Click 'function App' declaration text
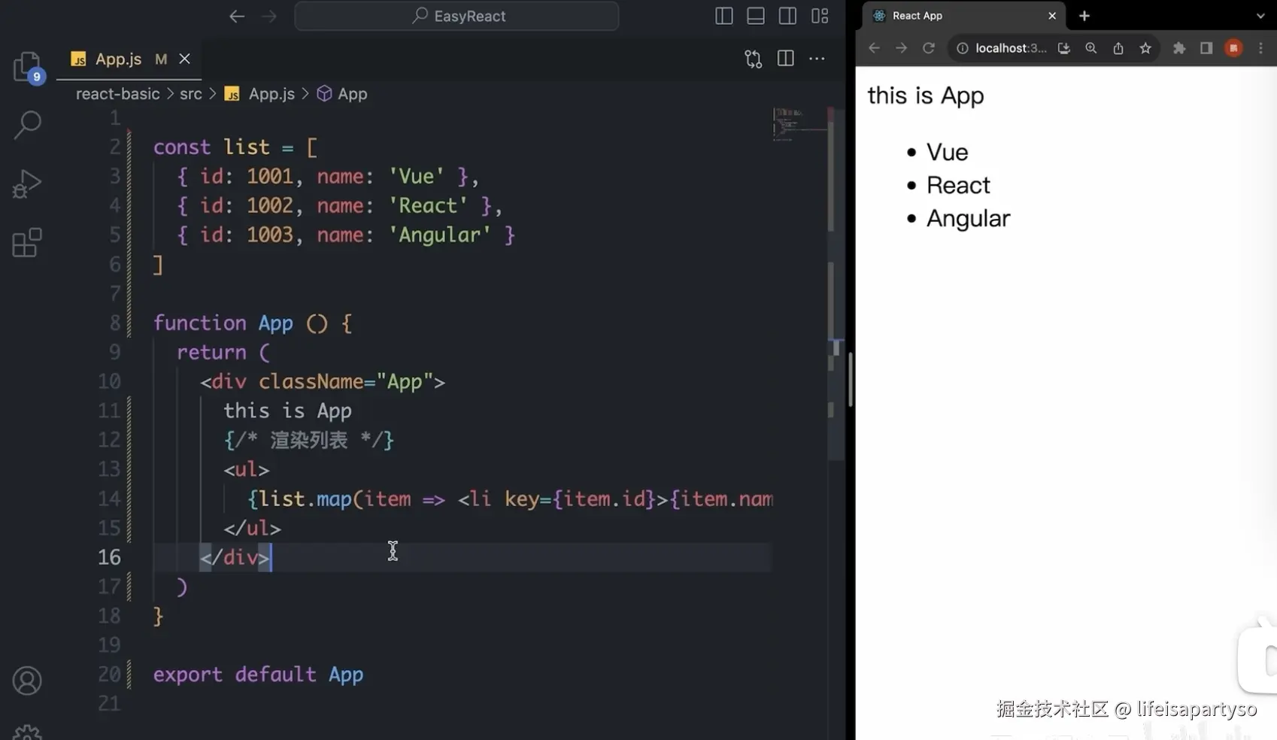The width and height of the screenshot is (1277, 740). click(223, 323)
